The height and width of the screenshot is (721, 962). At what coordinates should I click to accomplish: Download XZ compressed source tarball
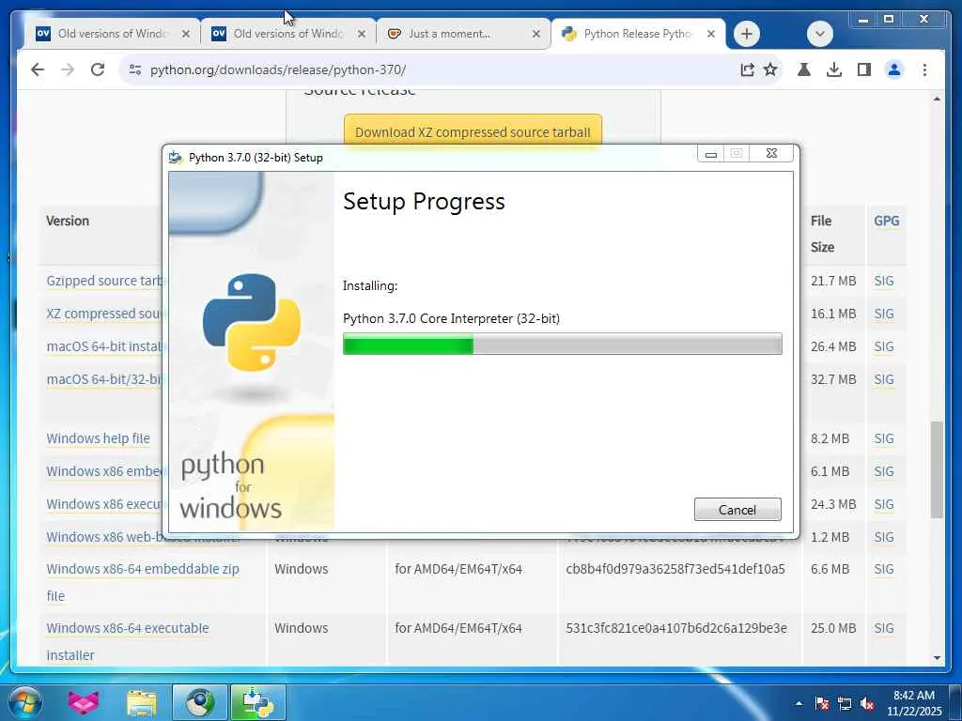473,131
